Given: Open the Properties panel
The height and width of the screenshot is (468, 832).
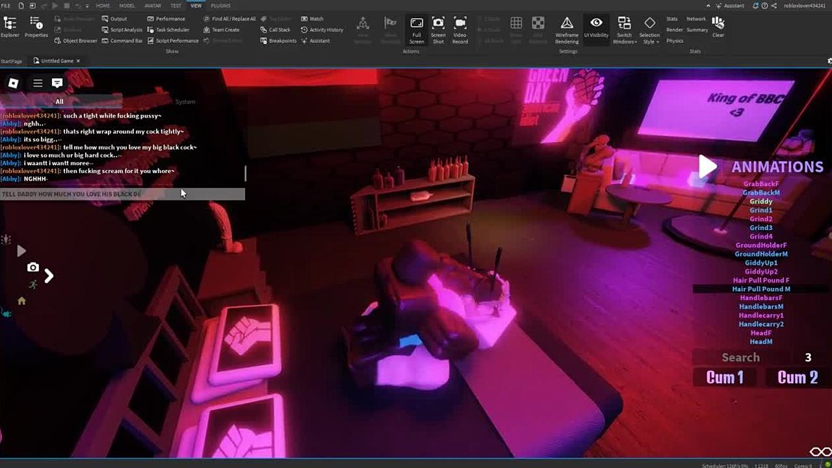Looking at the screenshot, I should 36,27.
